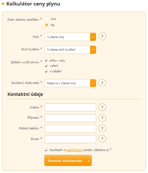Show help for the Email field
The width and height of the screenshot is (148, 173).
[x=102, y=139]
